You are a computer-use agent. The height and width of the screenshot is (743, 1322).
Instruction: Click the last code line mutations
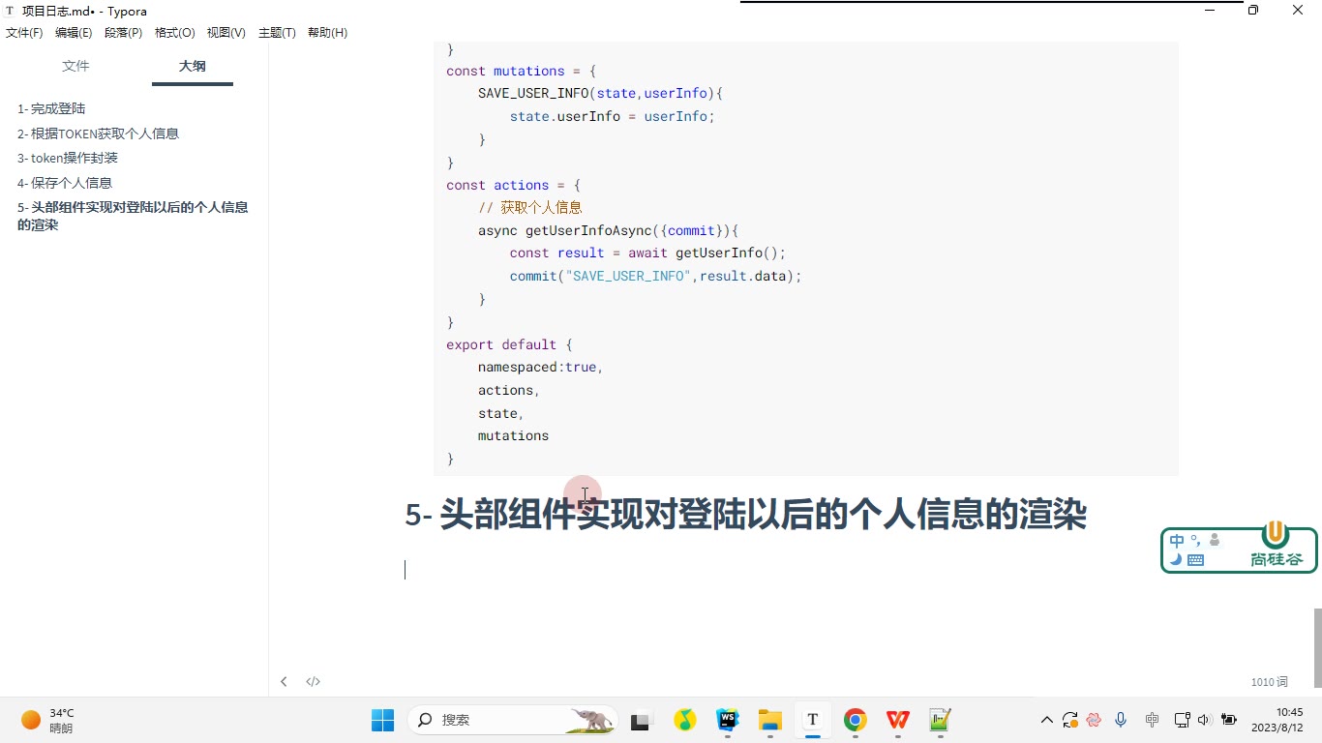pos(513,436)
